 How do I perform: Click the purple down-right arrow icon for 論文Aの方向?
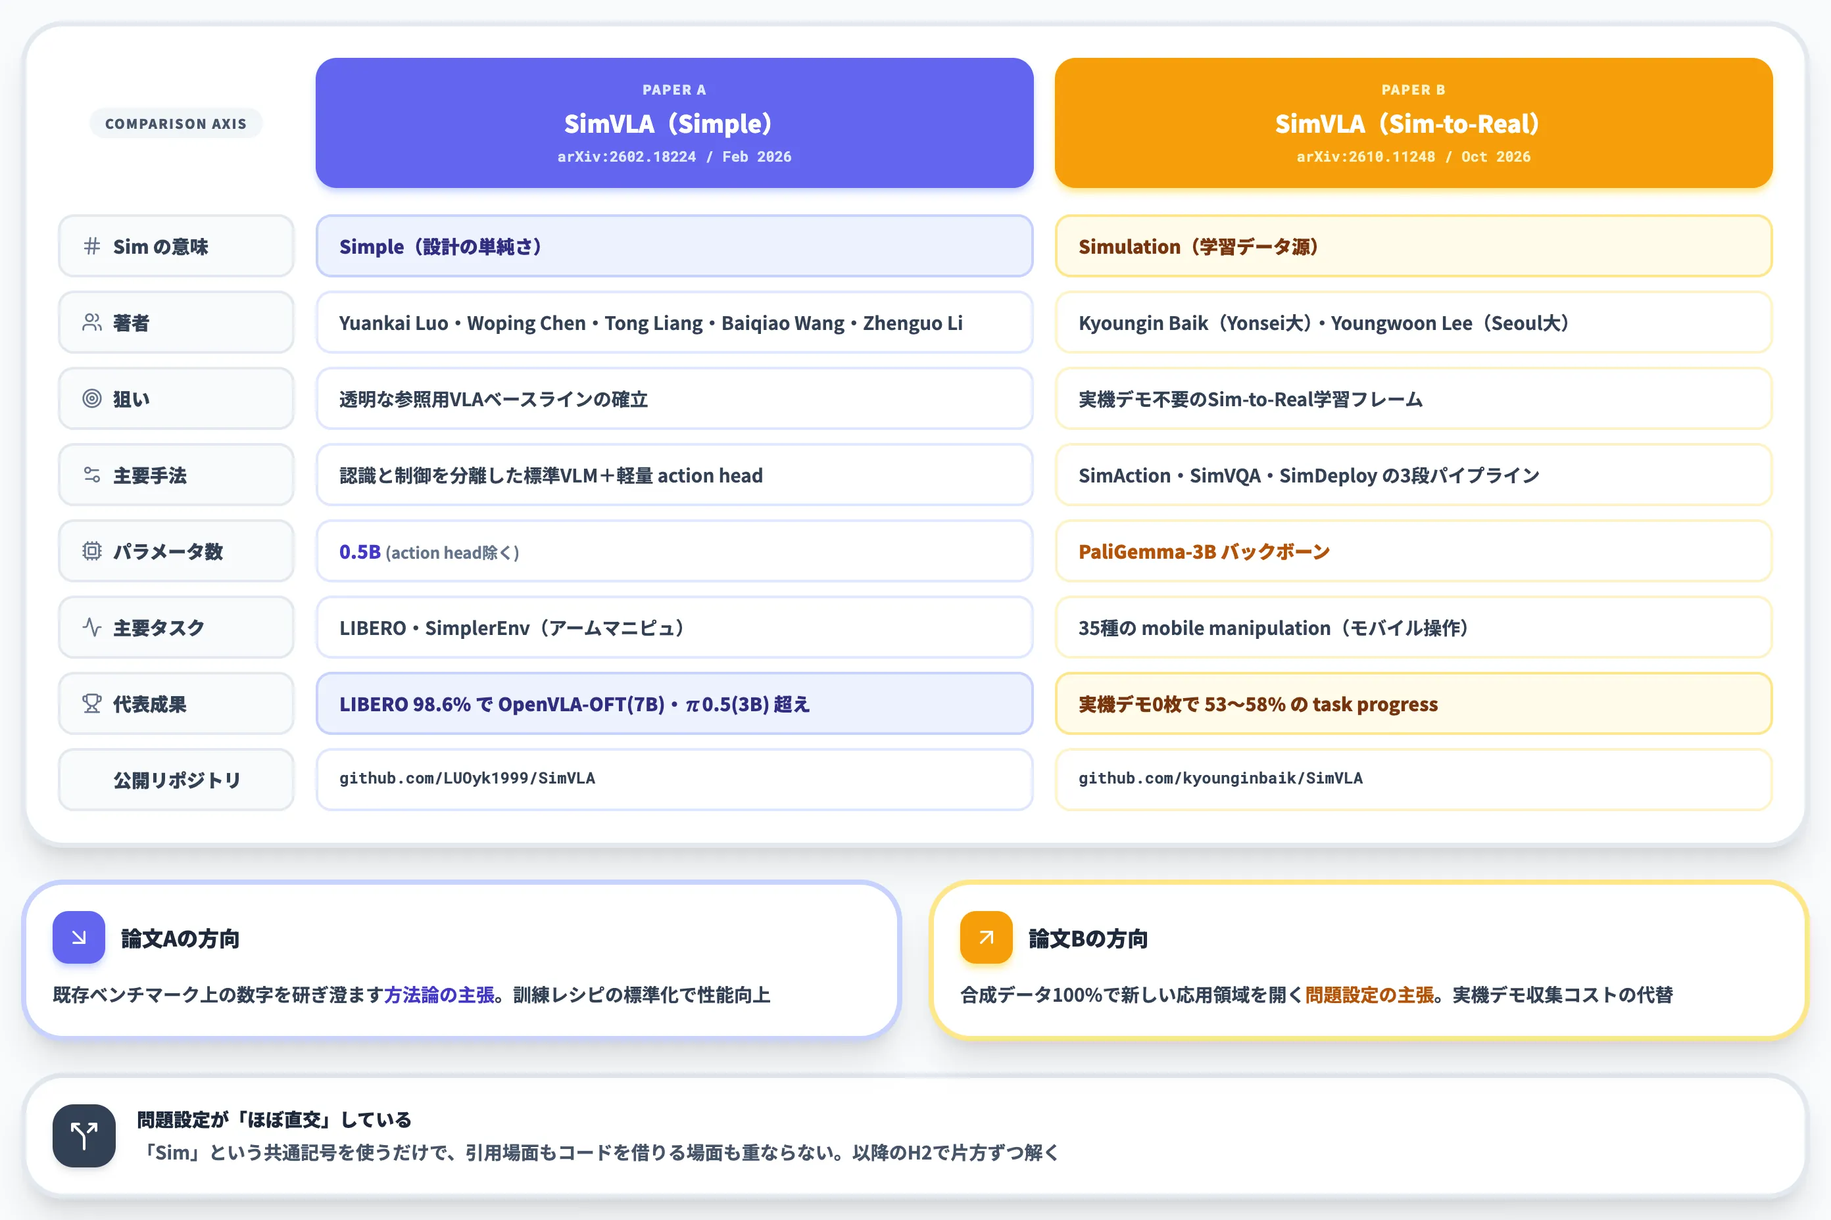pos(79,937)
